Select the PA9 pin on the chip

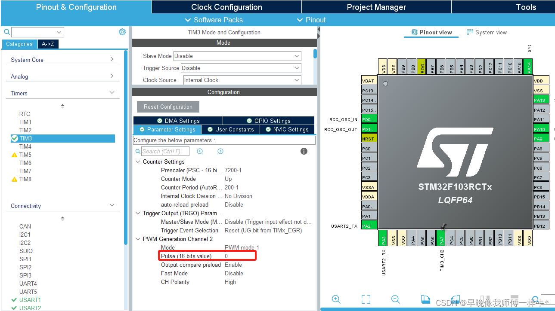pos(541,139)
